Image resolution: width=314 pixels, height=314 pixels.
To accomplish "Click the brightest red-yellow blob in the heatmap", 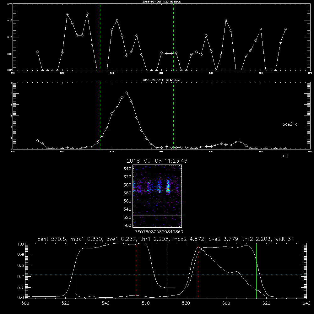I will pyautogui.click(x=168, y=188).
